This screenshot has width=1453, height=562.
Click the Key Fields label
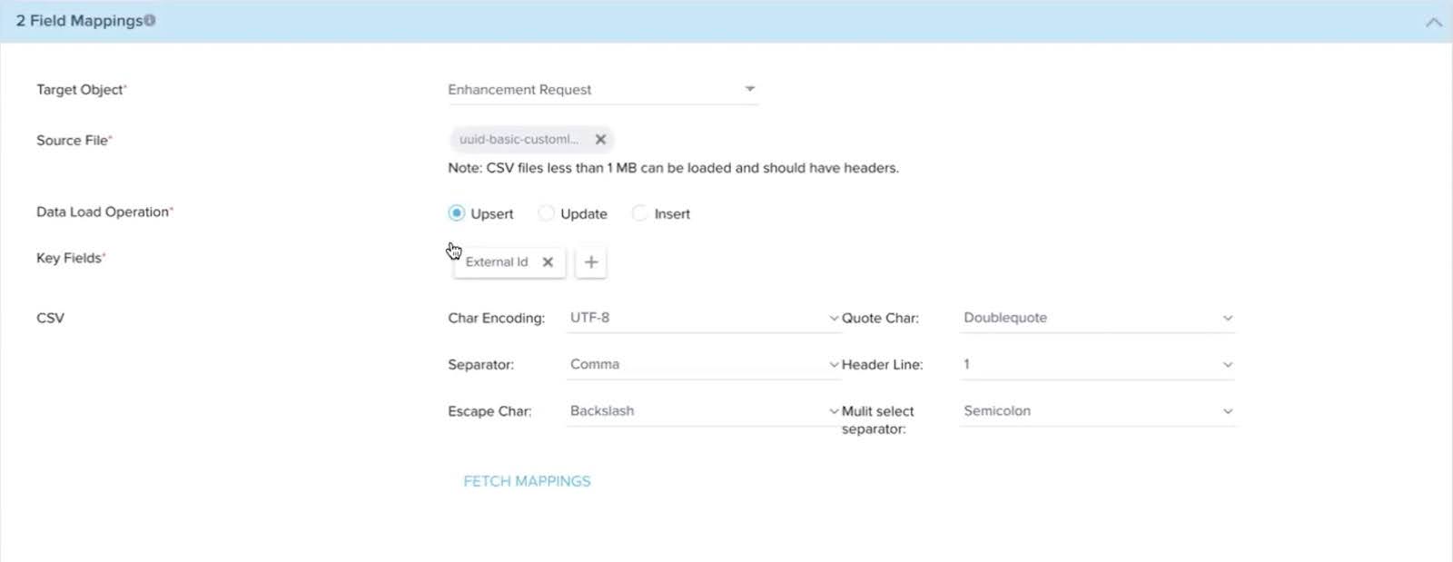pyautogui.click(x=70, y=259)
